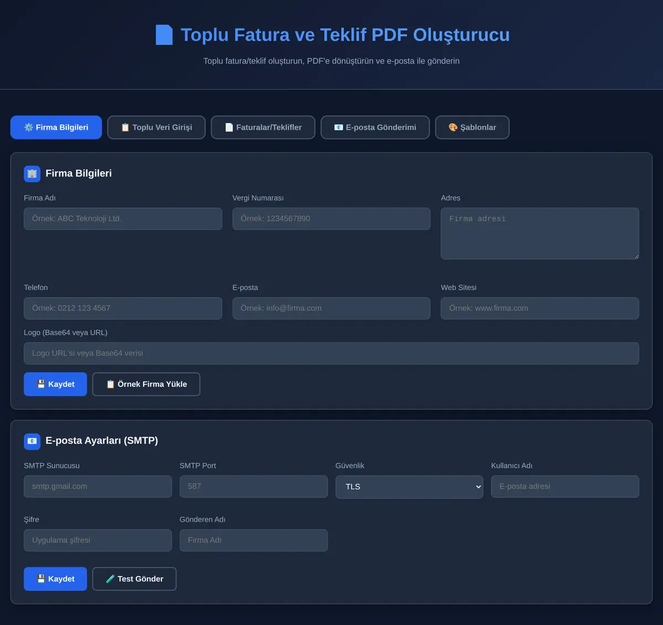Image resolution: width=663 pixels, height=625 pixels.
Task: Click the Kullanıcı Adı input field
Action: pyautogui.click(x=565, y=486)
